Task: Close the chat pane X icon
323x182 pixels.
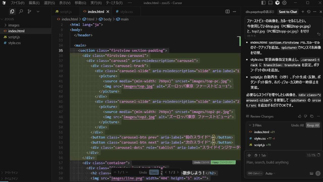Action: [321, 12]
